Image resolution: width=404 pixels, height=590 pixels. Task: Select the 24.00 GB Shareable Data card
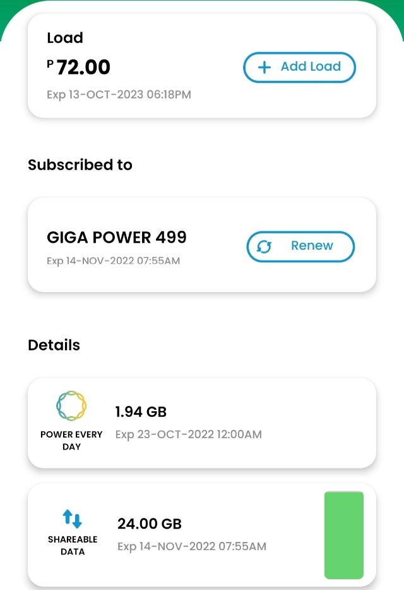[202, 535]
